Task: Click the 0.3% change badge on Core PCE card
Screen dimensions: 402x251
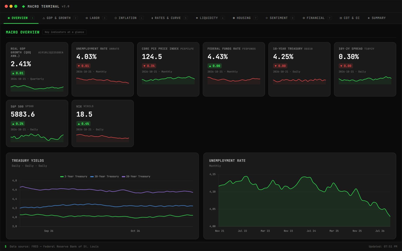Action: [x=149, y=66]
